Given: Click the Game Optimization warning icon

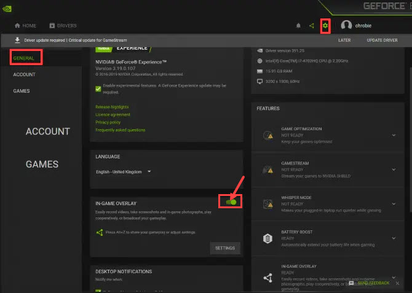Looking at the screenshot, I should pyautogui.click(x=267, y=136).
